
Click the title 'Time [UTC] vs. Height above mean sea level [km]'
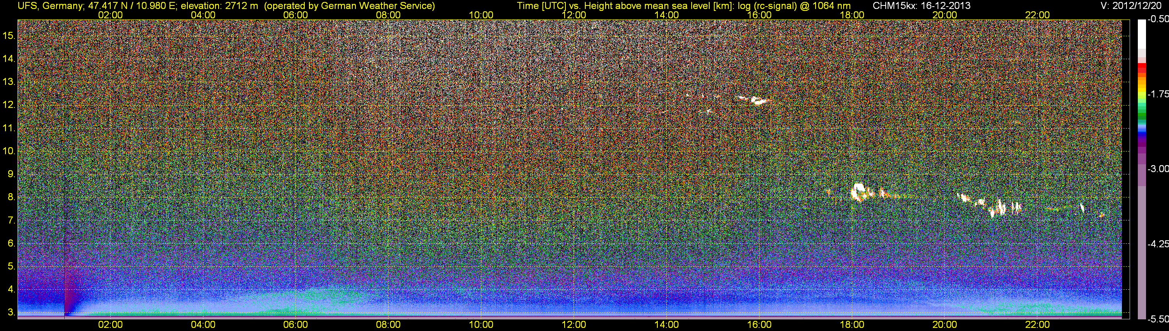[x=626, y=5]
